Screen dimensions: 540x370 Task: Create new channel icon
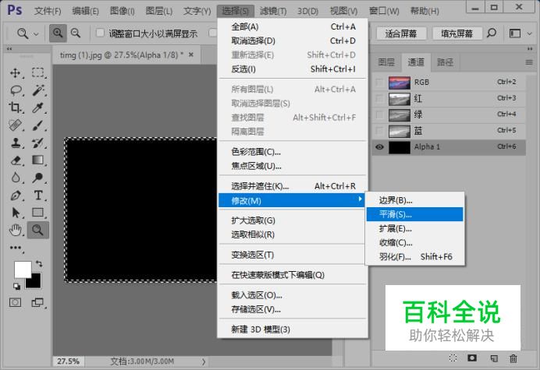[493, 358]
